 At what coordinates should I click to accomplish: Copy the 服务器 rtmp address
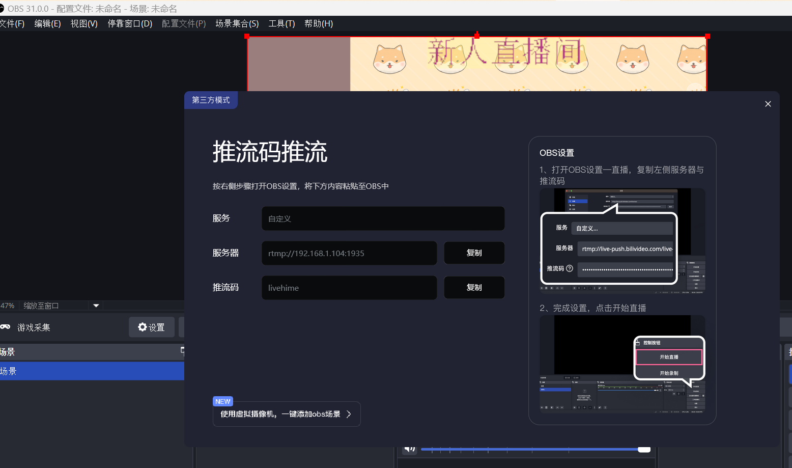coord(474,253)
